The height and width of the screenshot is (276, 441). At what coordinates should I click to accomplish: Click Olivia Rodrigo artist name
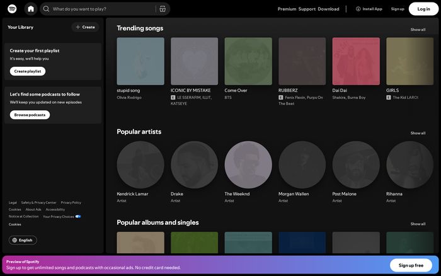pos(129,97)
